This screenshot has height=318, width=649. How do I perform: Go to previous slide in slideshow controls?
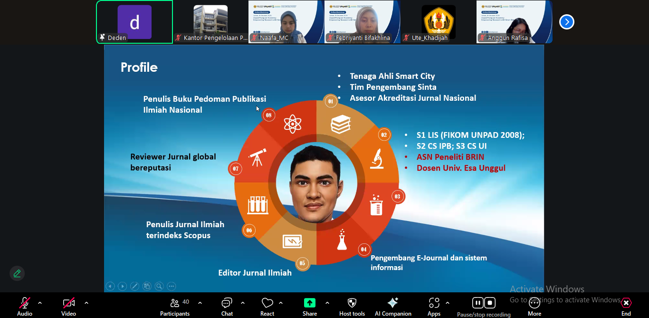click(x=110, y=286)
